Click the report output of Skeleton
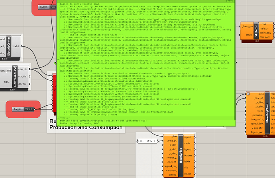The image size is (275, 178). pyautogui.click(x=263, y=24)
